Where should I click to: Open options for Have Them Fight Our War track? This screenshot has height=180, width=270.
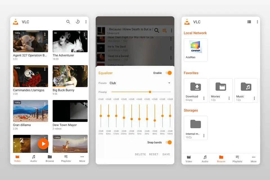[171, 39]
